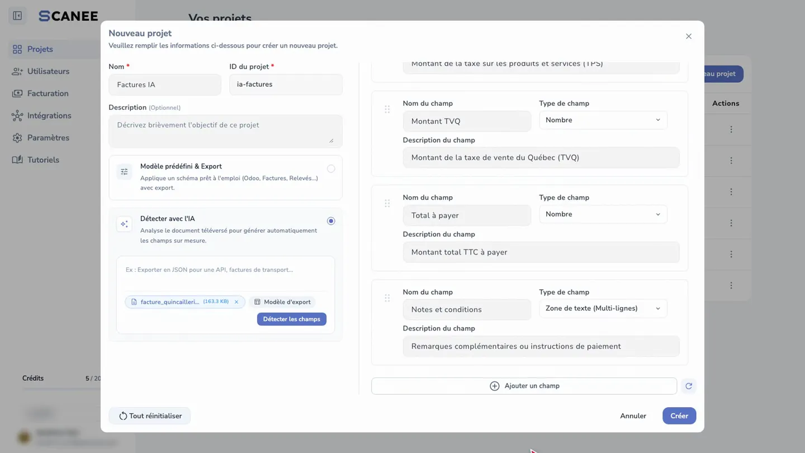Click the Actions column header
805x453 pixels.
pyautogui.click(x=726, y=103)
